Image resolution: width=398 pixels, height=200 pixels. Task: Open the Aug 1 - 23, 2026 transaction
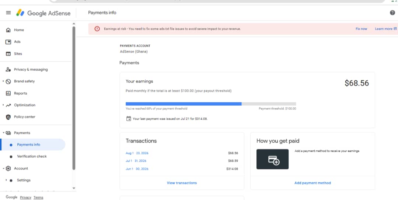tap(137, 153)
